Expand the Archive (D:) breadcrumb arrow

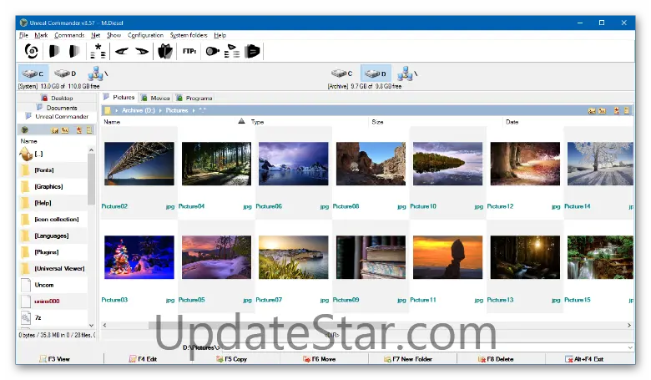159,110
